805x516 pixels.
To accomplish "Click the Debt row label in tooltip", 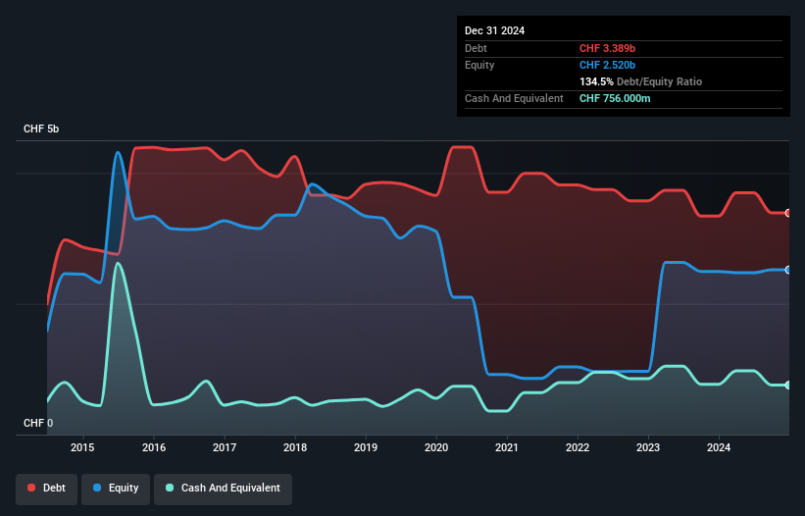I will click(476, 48).
